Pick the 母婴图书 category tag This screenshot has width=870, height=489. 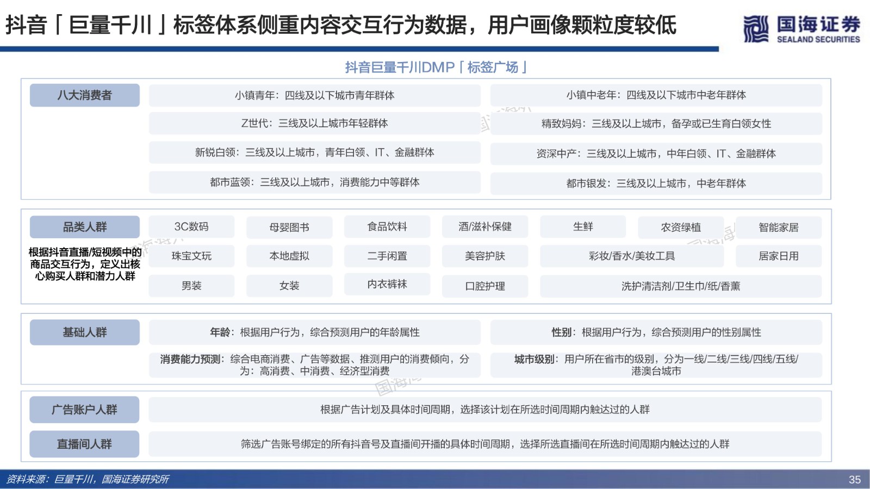(x=289, y=227)
